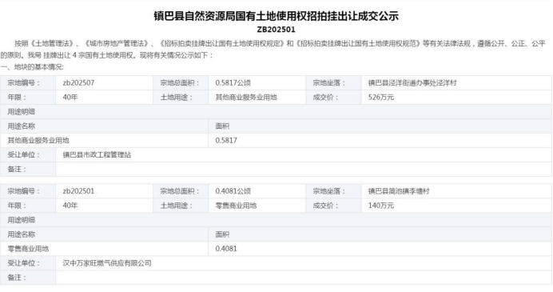Viewport: 553px width, 292px height.
Task: Select the ZB202501 announcement number
Action: coord(276,30)
